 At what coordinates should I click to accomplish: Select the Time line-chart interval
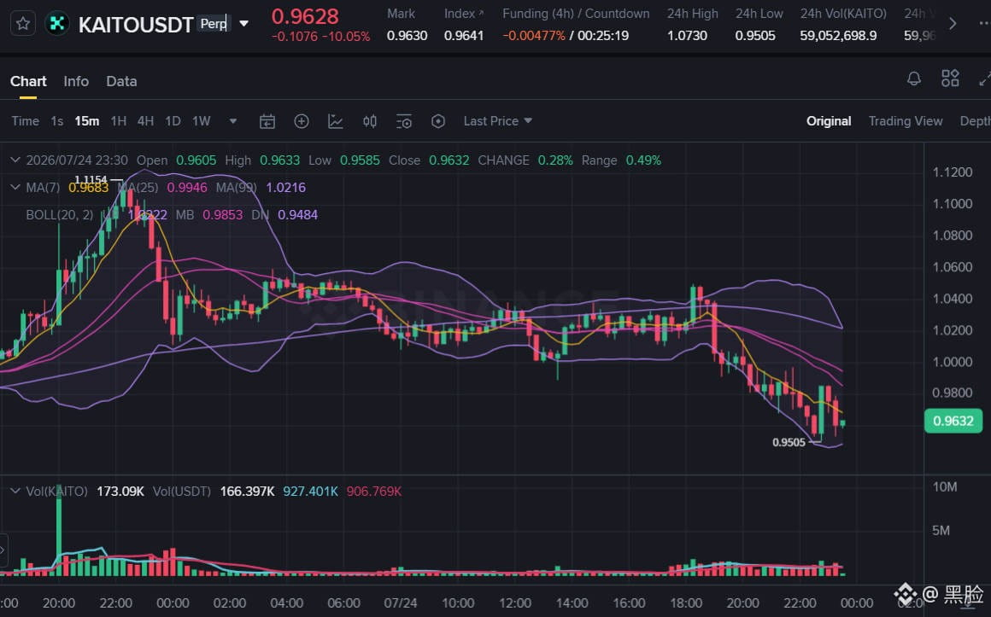click(26, 121)
